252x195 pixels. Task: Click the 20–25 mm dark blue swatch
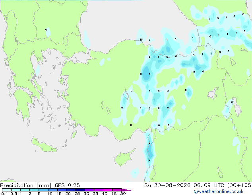point(71,190)
